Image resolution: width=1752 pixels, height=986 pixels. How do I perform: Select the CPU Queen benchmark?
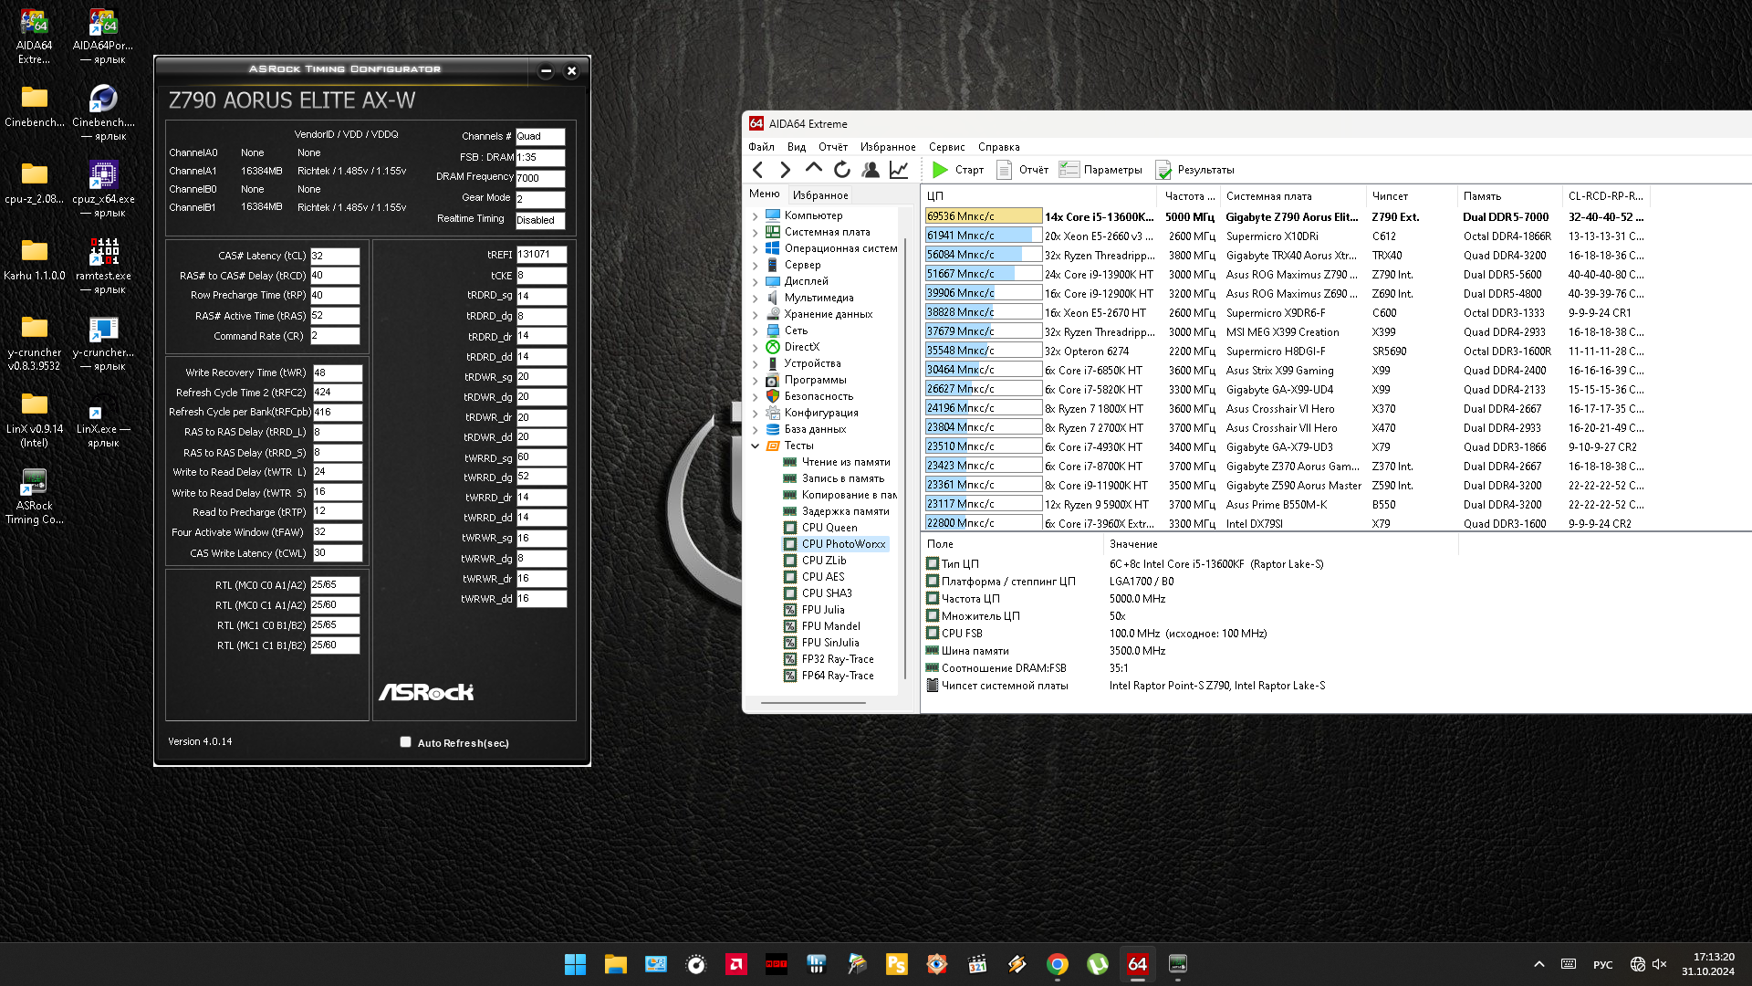pos(829,528)
